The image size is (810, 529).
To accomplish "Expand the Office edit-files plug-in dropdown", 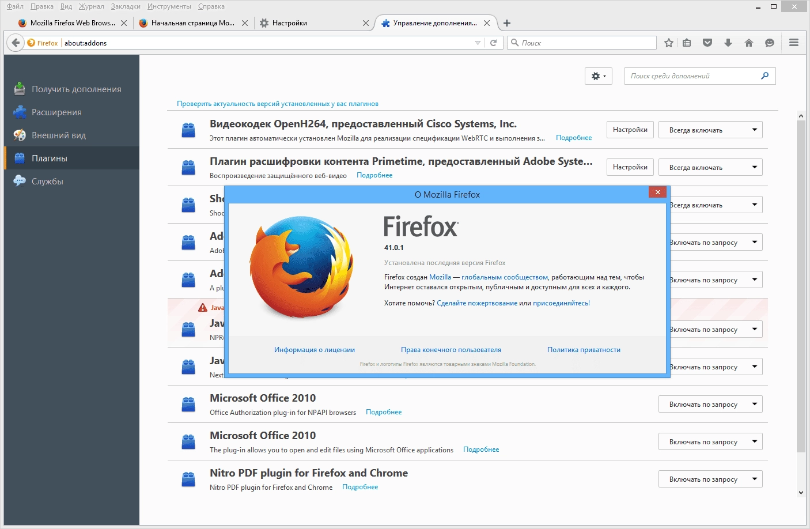I will point(710,441).
